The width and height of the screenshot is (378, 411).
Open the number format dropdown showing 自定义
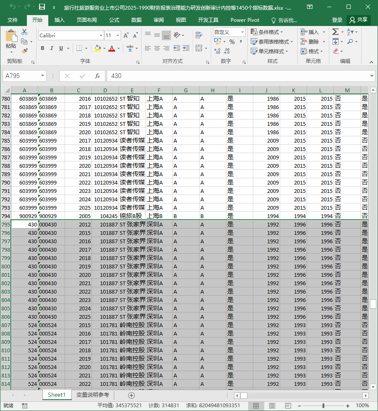[242, 32]
